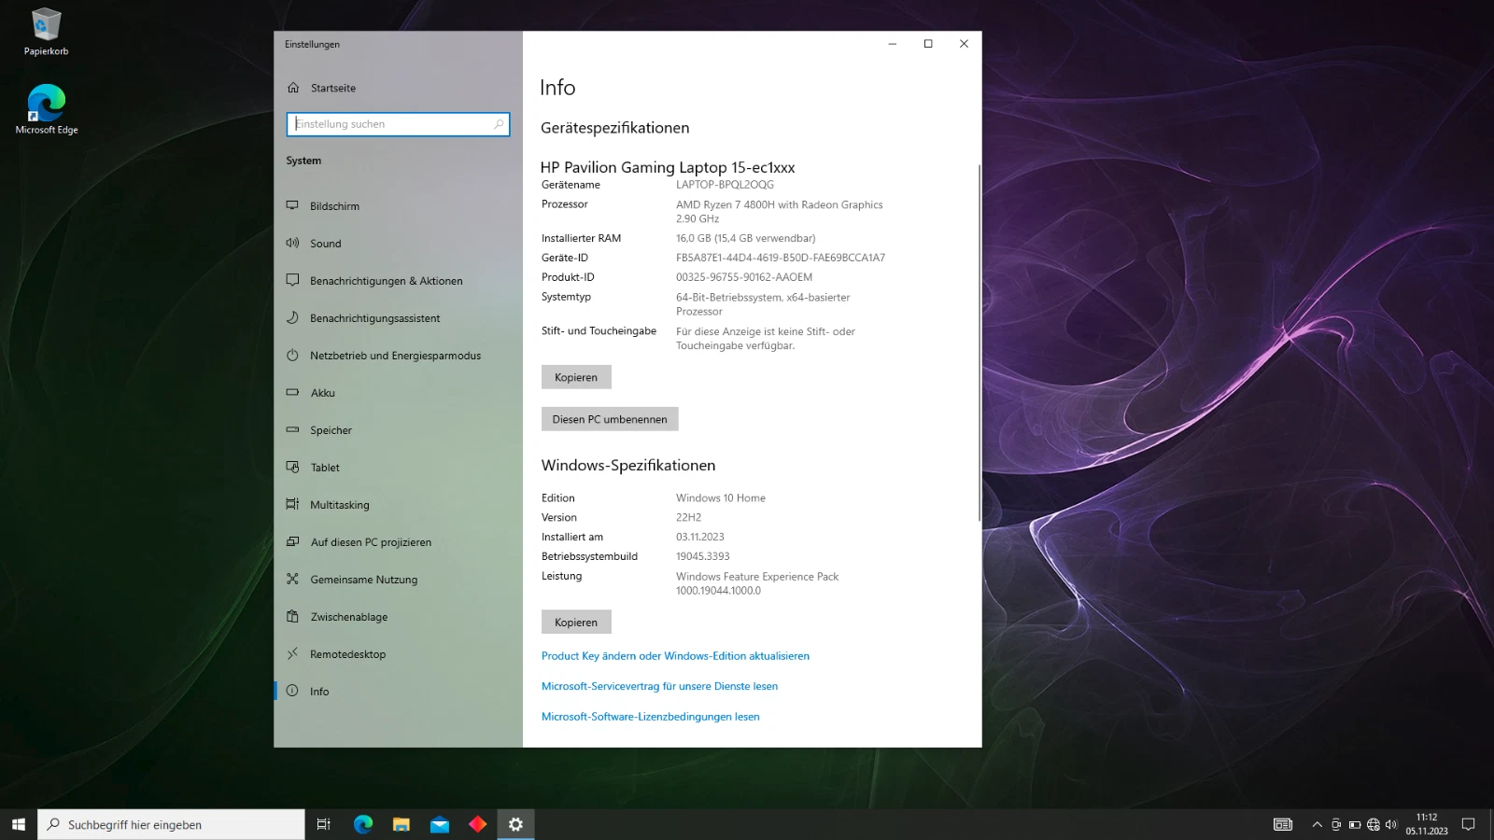
Task: Open Netzbetrieb und Energiesparmodus settings
Action: click(x=395, y=356)
